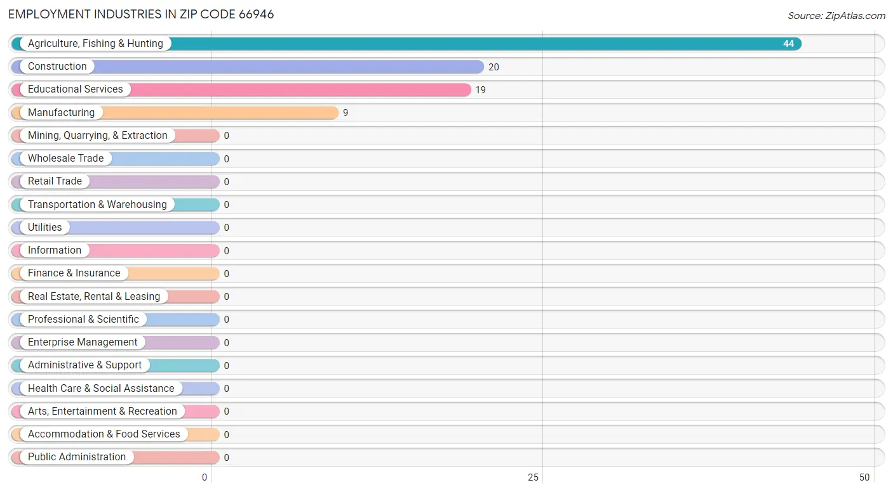Viewport: 893px width, 492px height.
Task: Select the Wholesale Trade label
Action: point(65,159)
